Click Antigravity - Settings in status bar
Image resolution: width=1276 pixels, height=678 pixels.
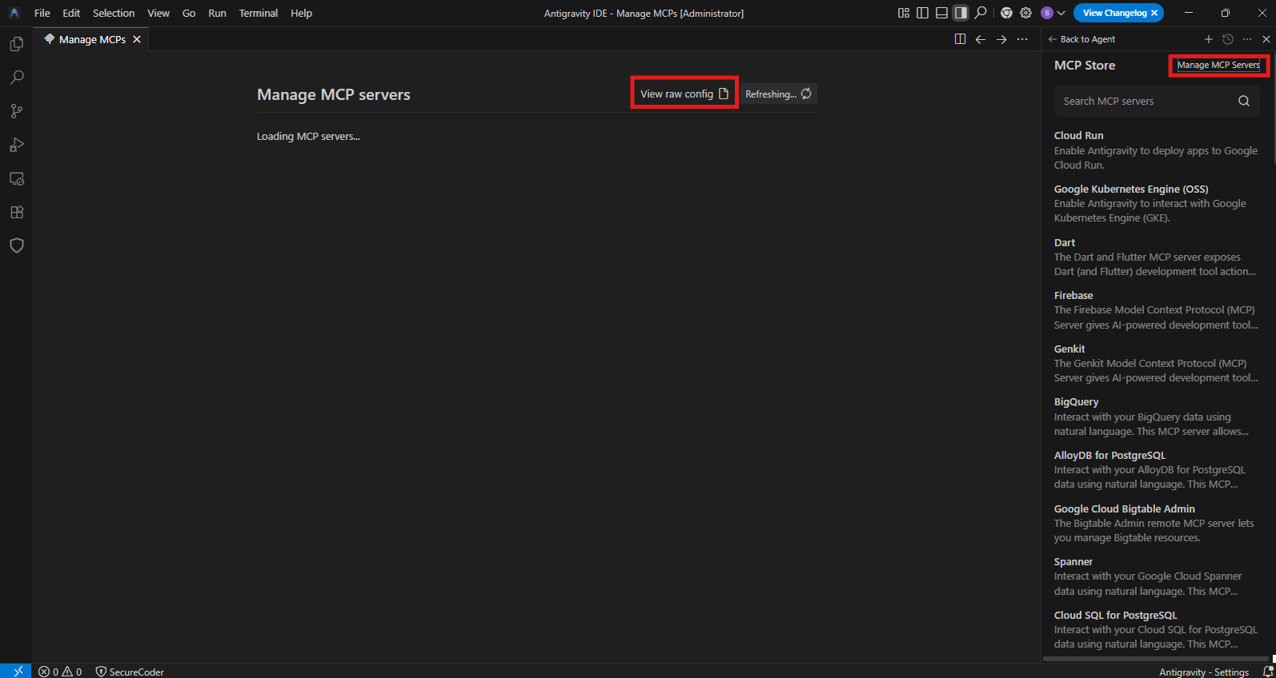(1204, 672)
